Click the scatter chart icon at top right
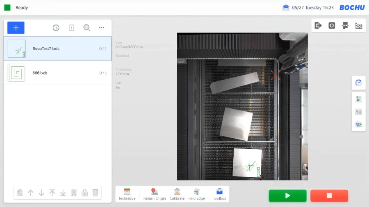 pyautogui.click(x=359, y=26)
